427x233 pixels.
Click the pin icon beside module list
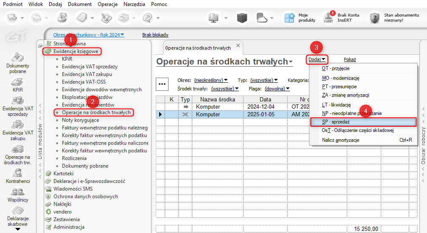pos(40,45)
